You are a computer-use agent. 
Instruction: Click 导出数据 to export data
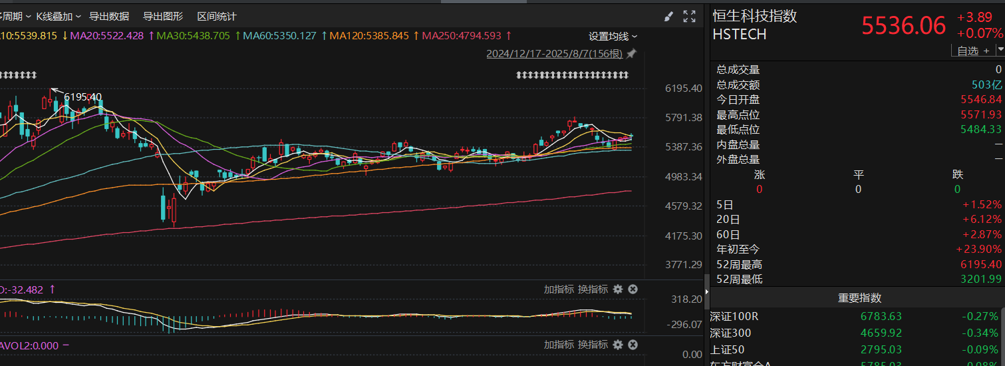(109, 16)
